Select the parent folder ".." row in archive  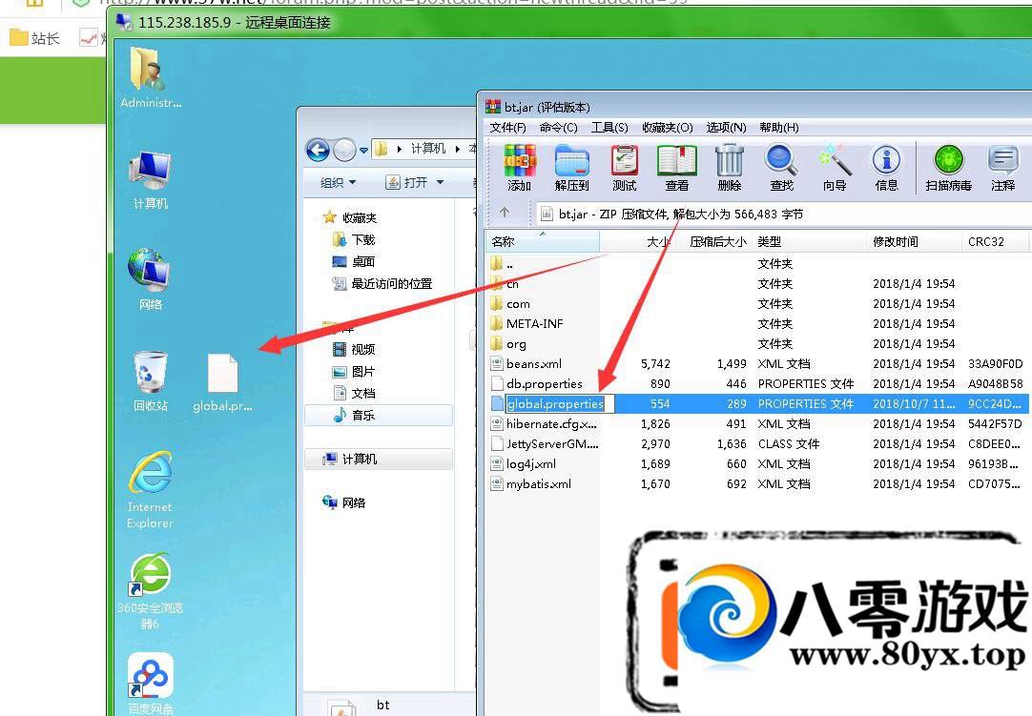point(757,264)
